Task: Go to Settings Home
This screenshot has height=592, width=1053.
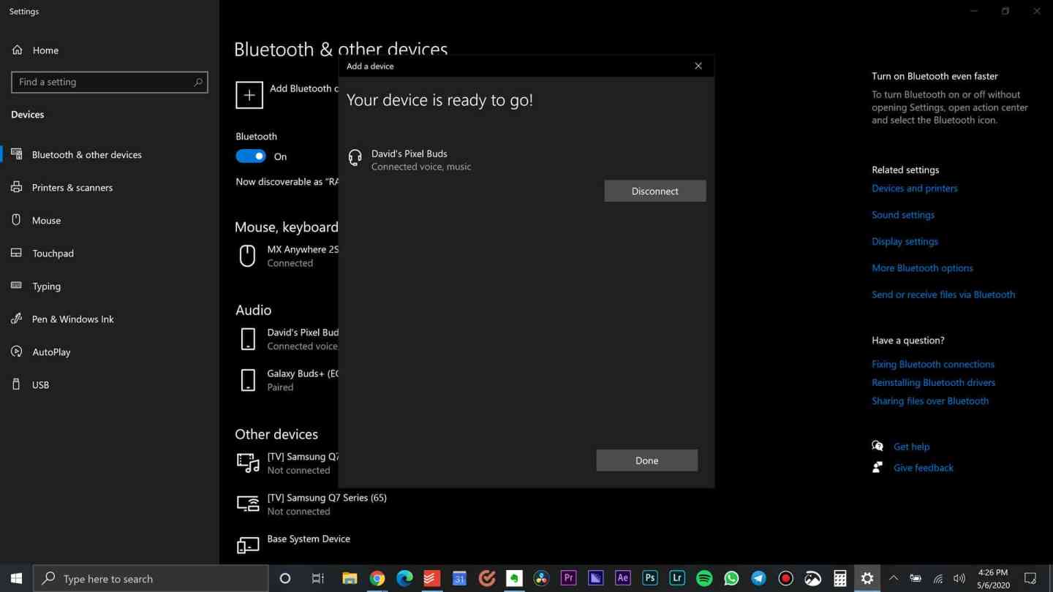Action: pos(45,50)
